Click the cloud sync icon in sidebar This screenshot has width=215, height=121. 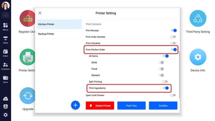(x=5, y=99)
